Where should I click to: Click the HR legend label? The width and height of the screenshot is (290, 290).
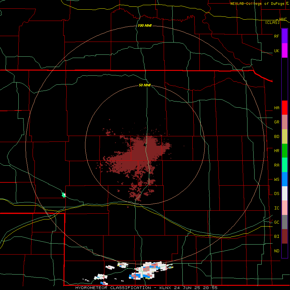(x=276, y=151)
